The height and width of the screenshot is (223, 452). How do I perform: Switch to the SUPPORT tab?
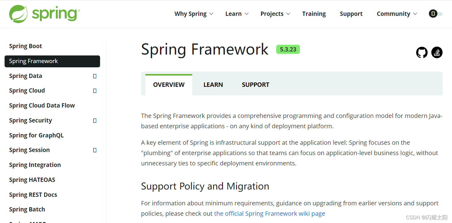[256, 84]
